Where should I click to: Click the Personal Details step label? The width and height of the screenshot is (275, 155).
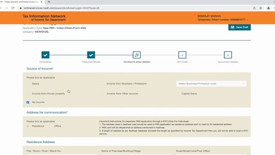(91, 62)
